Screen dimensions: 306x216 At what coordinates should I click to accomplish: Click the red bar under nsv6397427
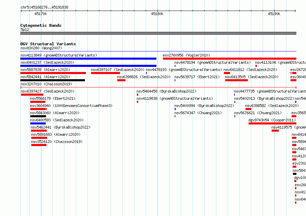point(32,95)
